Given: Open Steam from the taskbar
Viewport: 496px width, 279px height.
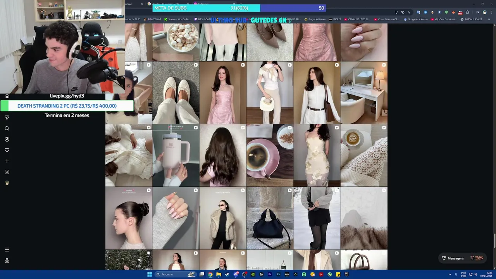Looking at the screenshot, I should (227, 274).
